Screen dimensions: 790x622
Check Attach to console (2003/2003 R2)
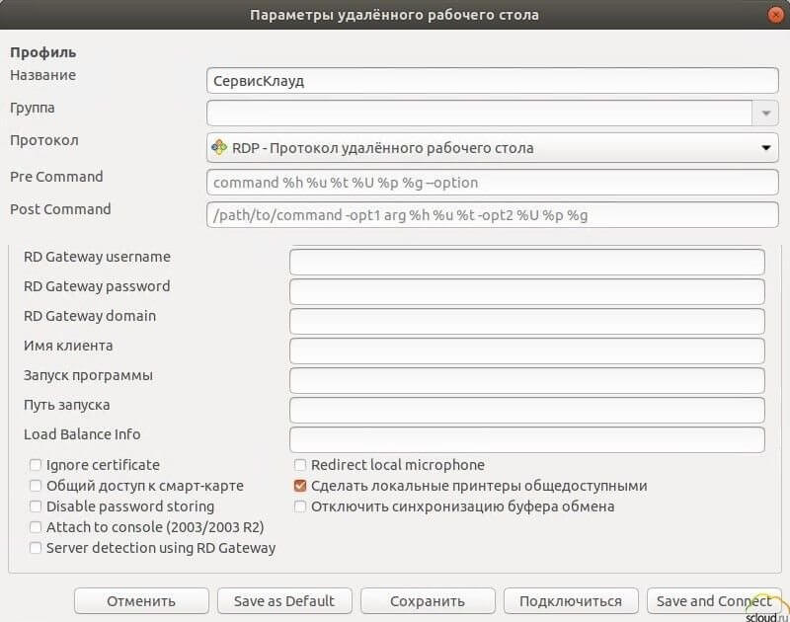click(37, 527)
